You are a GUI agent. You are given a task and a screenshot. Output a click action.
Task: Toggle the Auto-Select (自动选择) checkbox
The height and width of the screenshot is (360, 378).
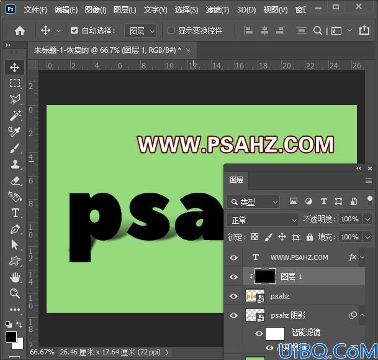coord(74,30)
